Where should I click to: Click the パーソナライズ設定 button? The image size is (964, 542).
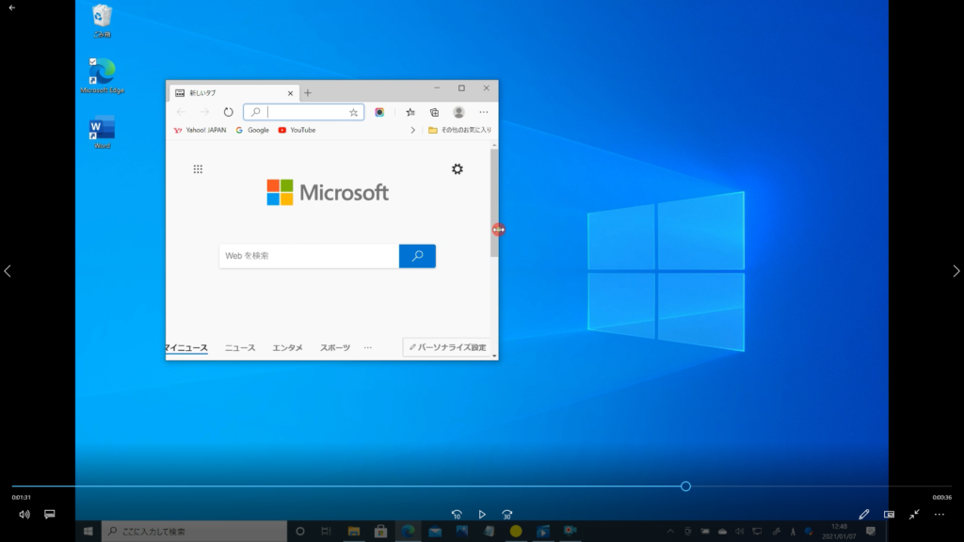pyautogui.click(x=447, y=347)
